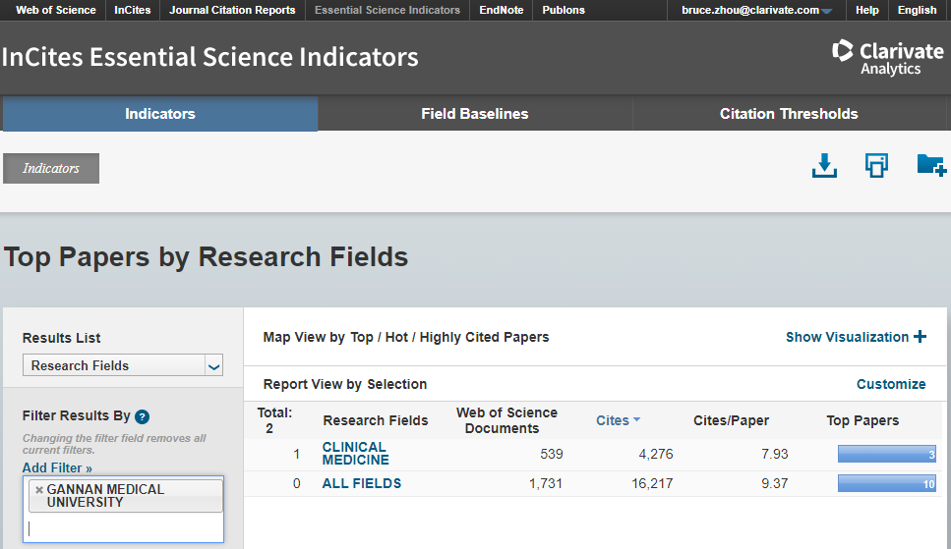951x549 pixels.
Task: Open the Research Fields results list dropdown
Action: click(x=123, y=365)
